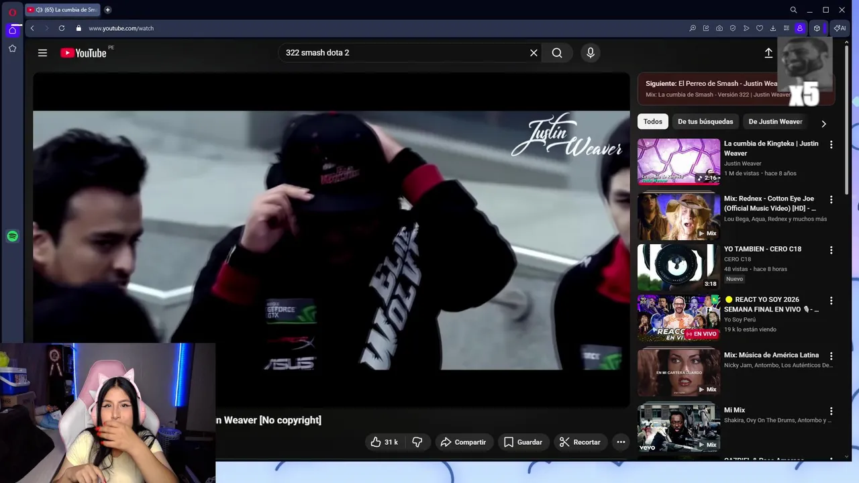Open the YouTube create upload icon

pos(768,53)
